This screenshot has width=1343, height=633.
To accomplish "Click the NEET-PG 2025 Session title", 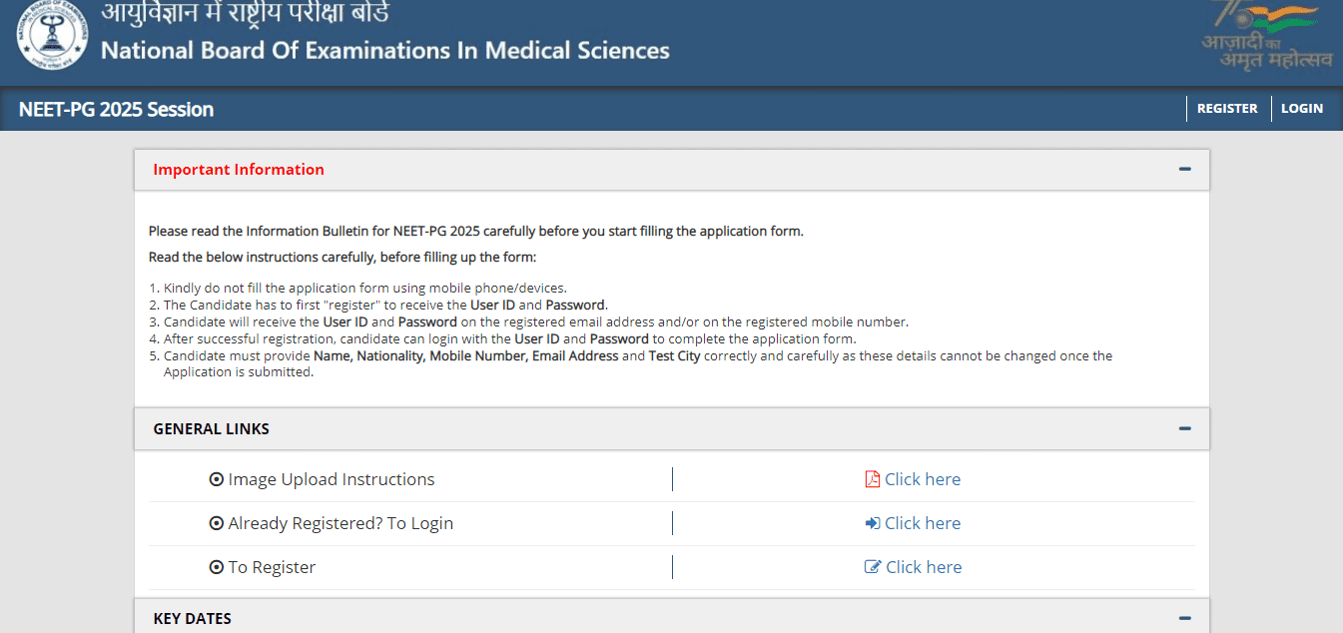I will pos(116,108).
